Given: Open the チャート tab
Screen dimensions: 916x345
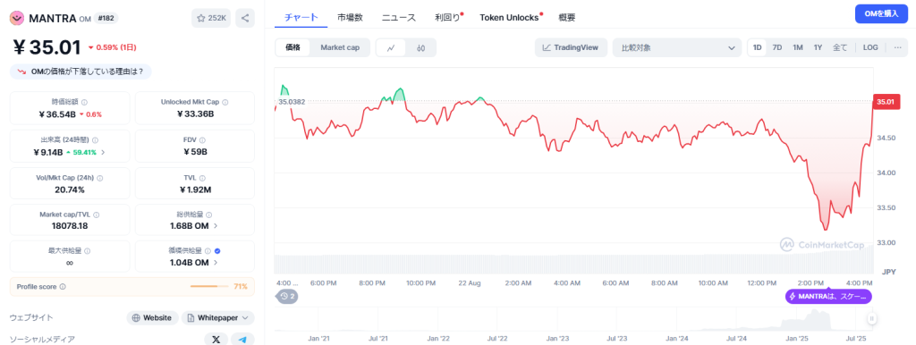Looking at the screenshot, I should click(x=301, y=18).
